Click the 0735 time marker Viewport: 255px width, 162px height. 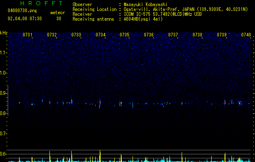tap(124, 35)
